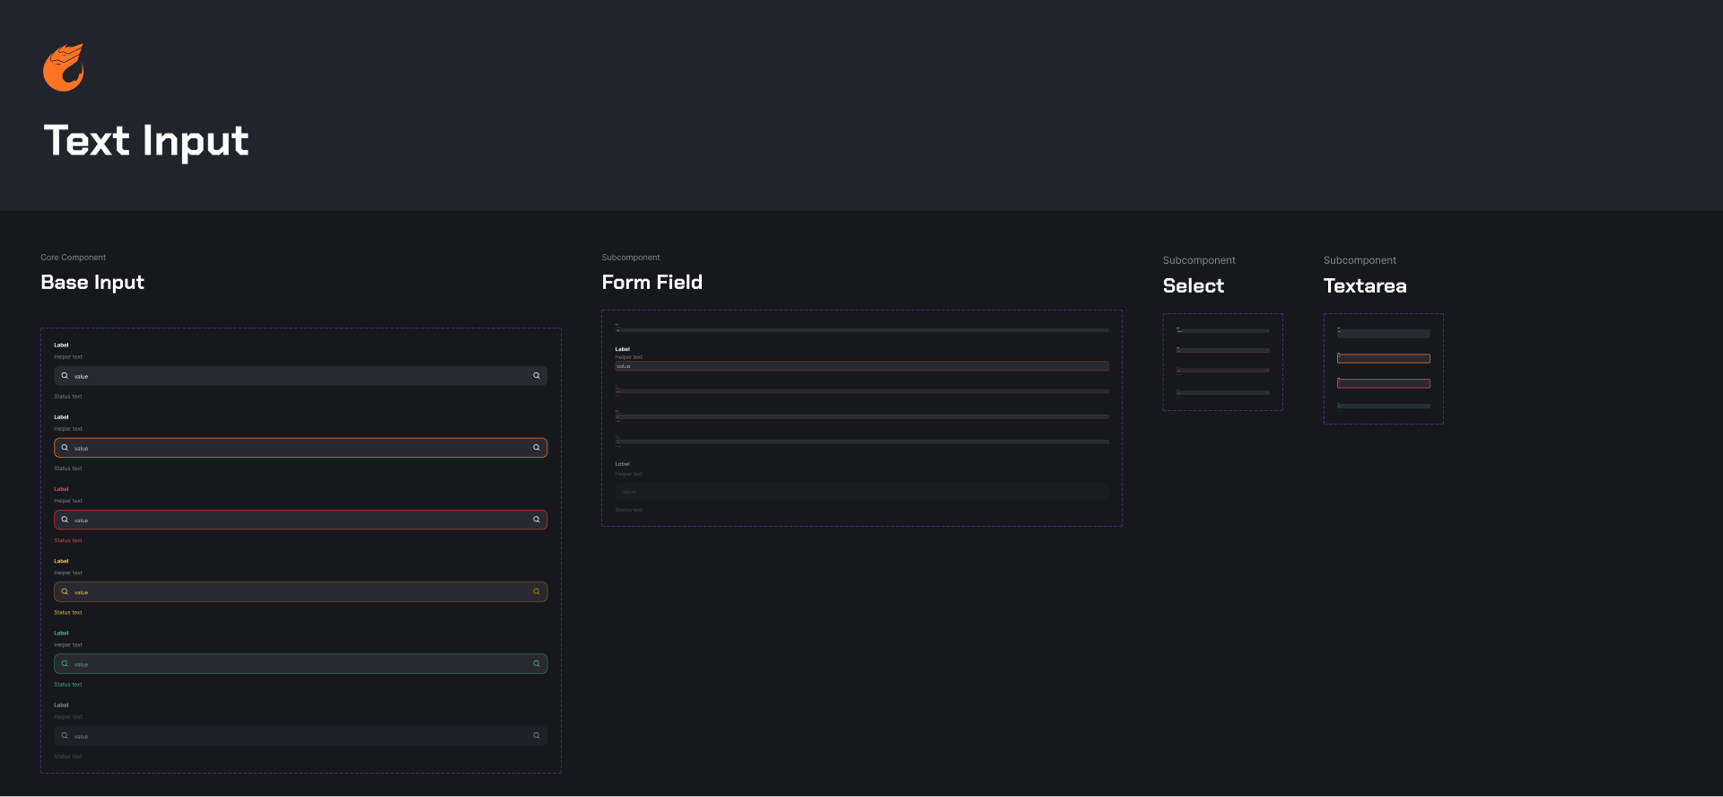Click orange-bordered 'value' input in Form Field

point(861,366)
